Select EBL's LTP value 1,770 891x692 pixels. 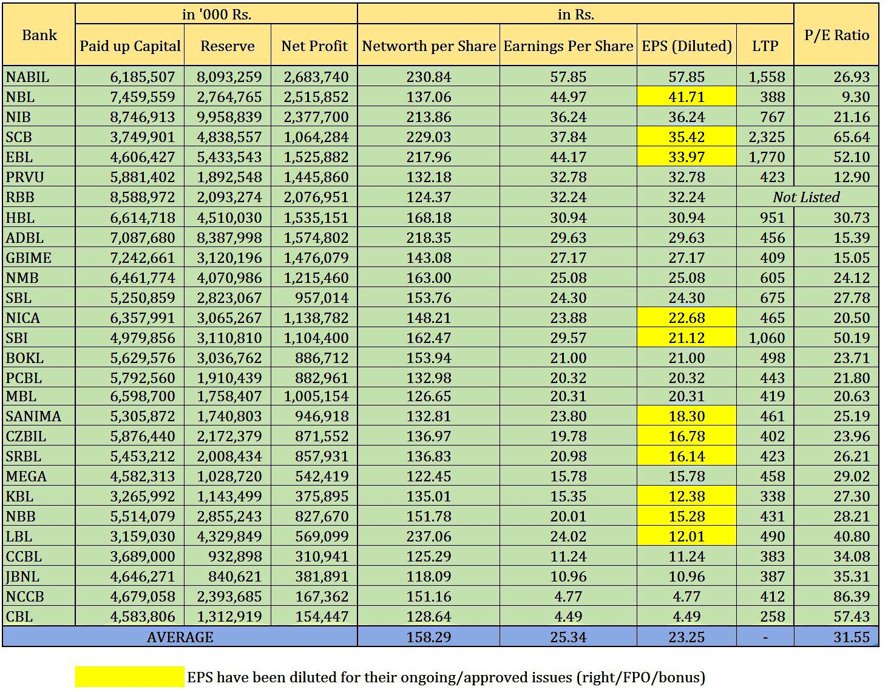pos(765,157)
